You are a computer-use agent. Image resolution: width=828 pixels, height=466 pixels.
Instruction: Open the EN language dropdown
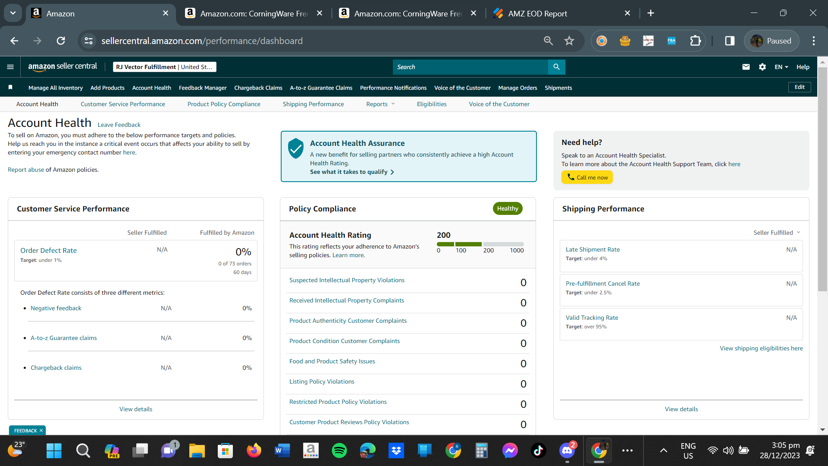(781, 67)
